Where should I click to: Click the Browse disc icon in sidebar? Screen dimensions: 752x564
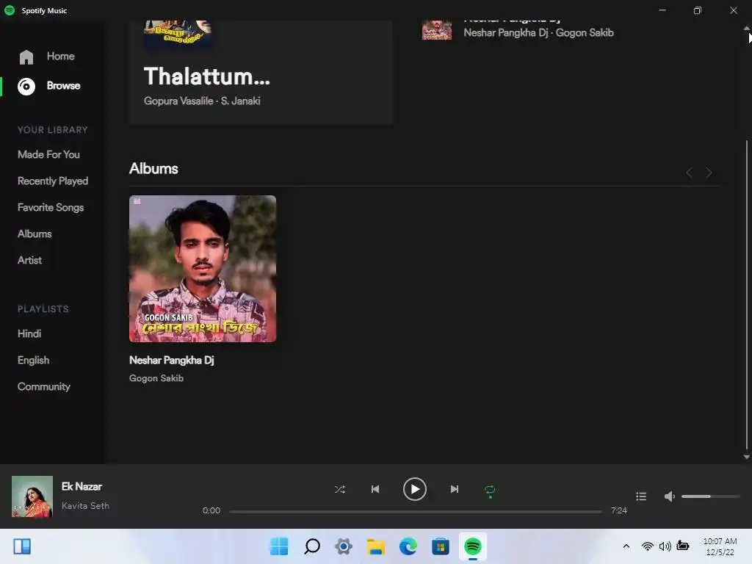tap(26, 87)
